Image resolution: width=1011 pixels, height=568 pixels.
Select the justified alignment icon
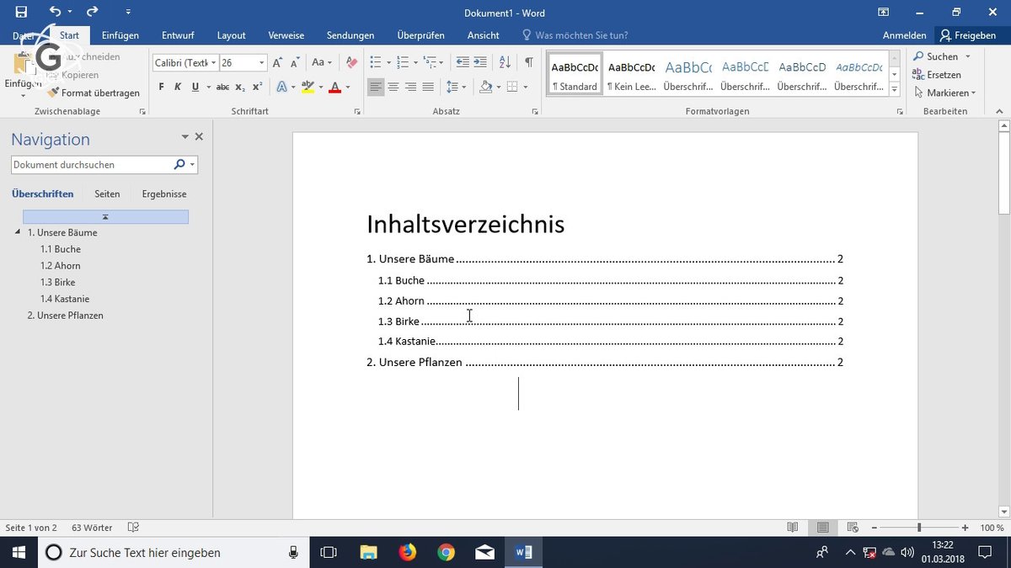pos(428,86)
